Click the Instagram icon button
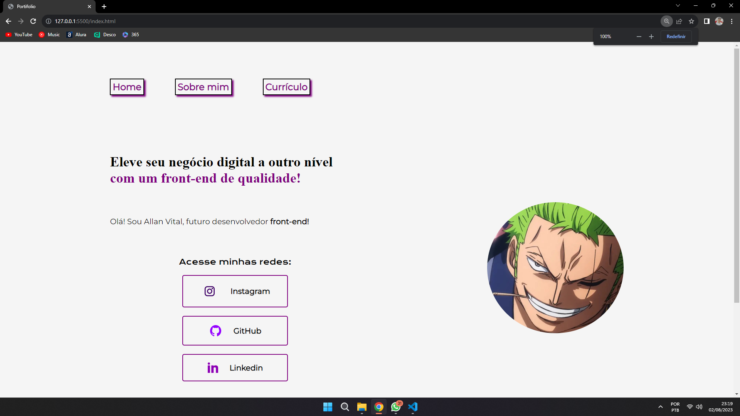 [209, 291]
